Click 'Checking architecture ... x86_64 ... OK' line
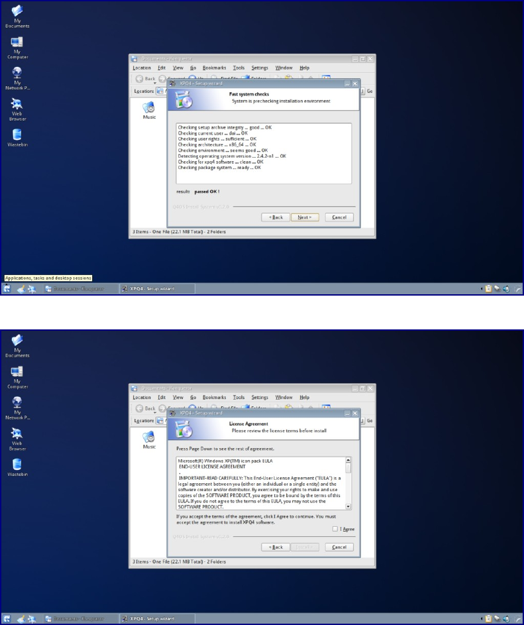 [x=217, y=144]
